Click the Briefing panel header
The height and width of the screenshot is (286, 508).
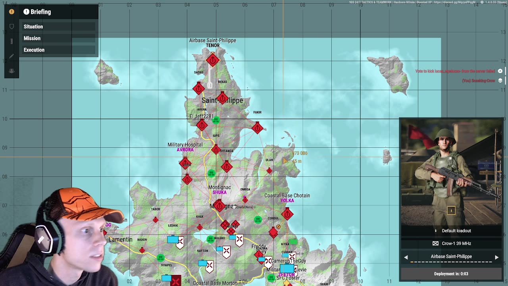click(59, 12)
